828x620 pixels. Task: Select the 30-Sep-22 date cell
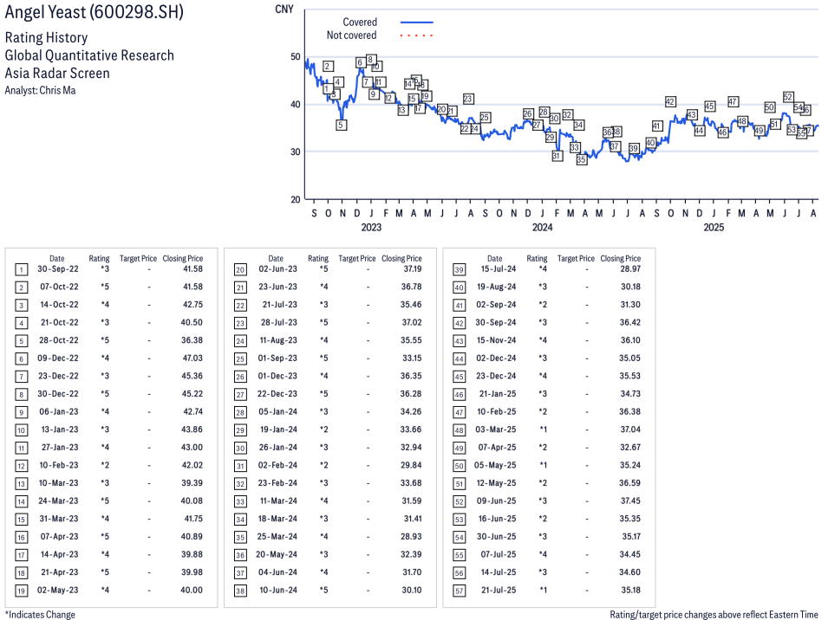pyautogui.click(x=57, y=269)
